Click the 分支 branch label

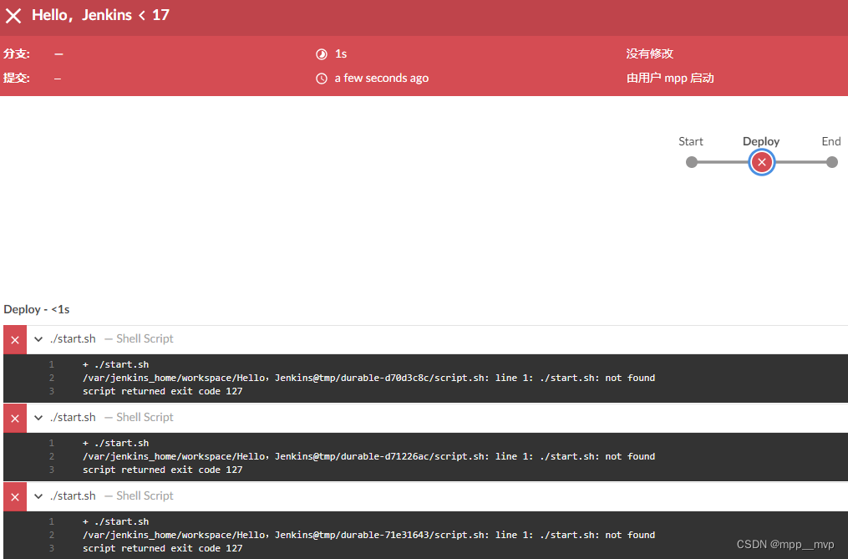17,53
